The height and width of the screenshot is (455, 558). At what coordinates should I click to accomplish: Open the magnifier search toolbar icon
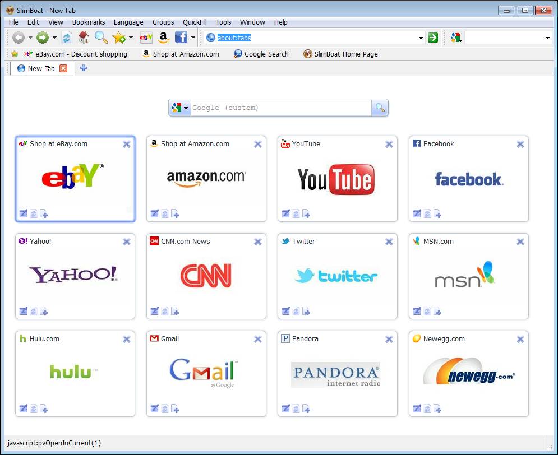click(101, 38)
